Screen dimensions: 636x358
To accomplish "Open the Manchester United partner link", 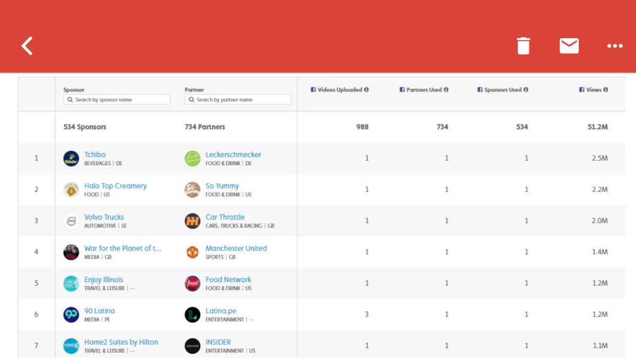I will (236, 248).
